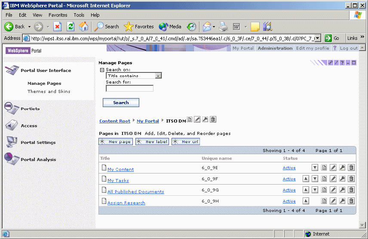Open the Favorites menu in menu bar
This screenshot has height=239, width=368.
click(x=58, y=15)
